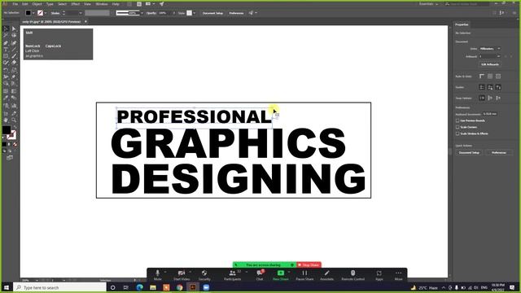Select the Pen tool

point(6,42)
